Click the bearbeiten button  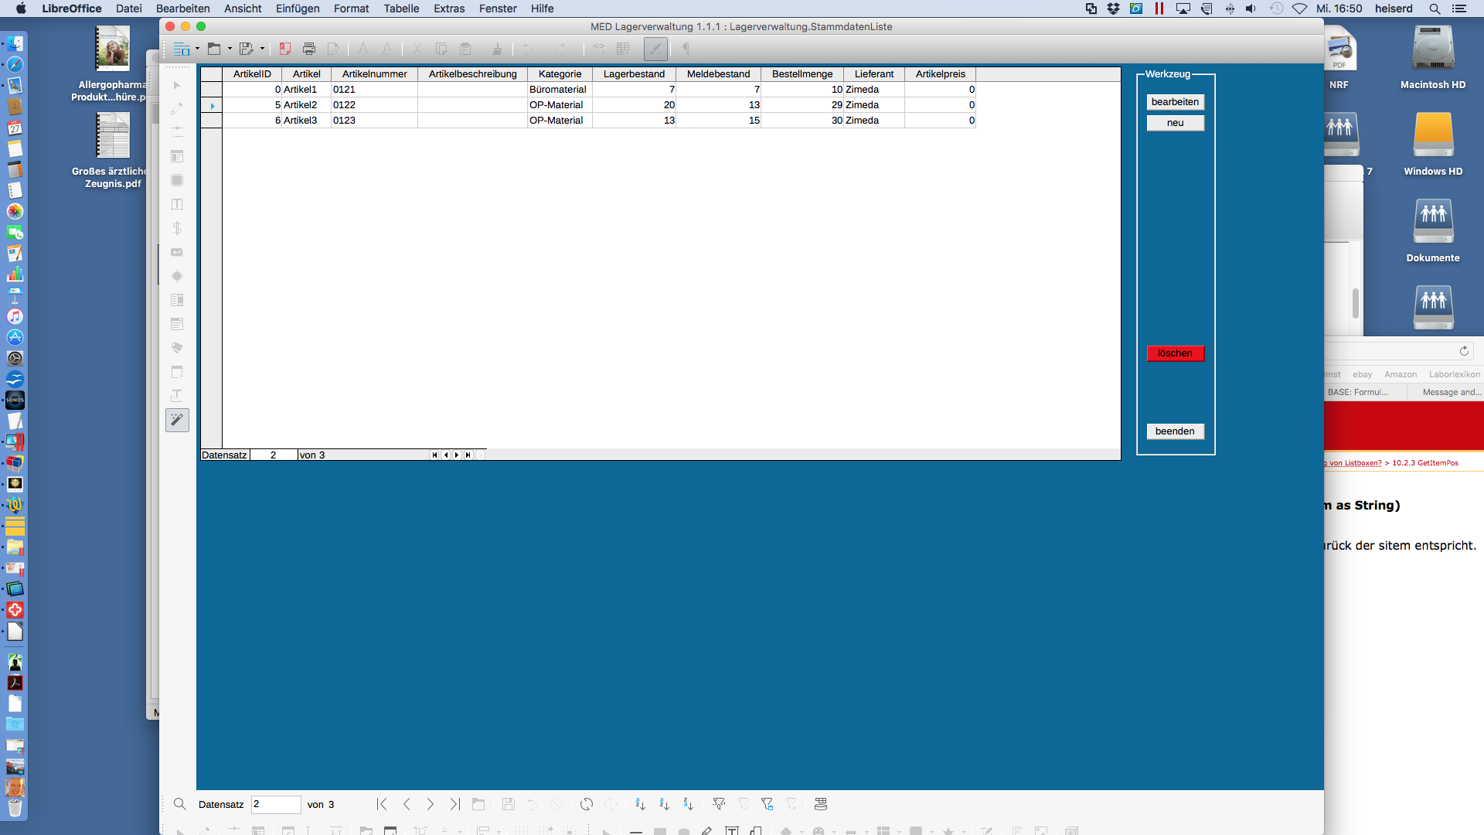[x=1175, y=102]
